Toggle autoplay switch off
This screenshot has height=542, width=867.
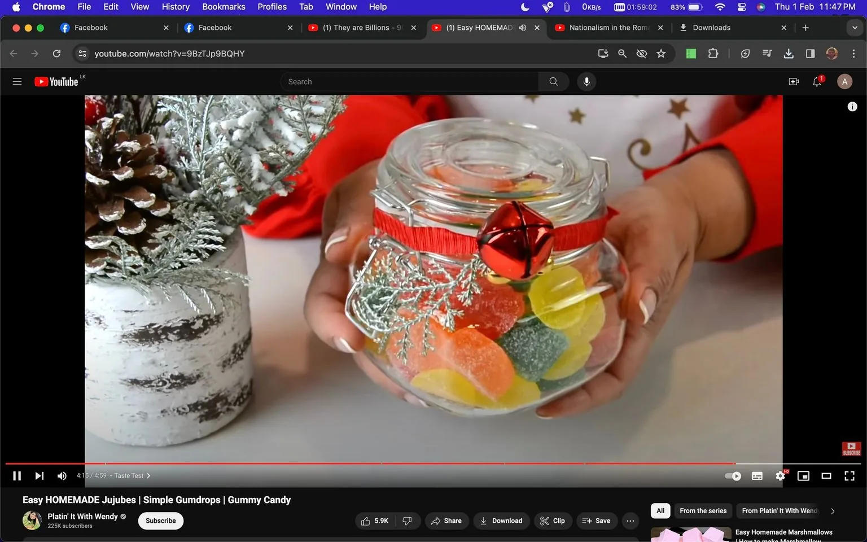(x=732, y=475)
